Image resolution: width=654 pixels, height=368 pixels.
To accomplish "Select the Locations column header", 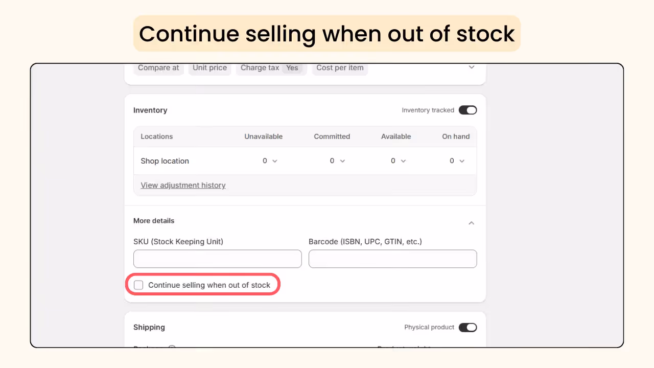I will [157, 136].
